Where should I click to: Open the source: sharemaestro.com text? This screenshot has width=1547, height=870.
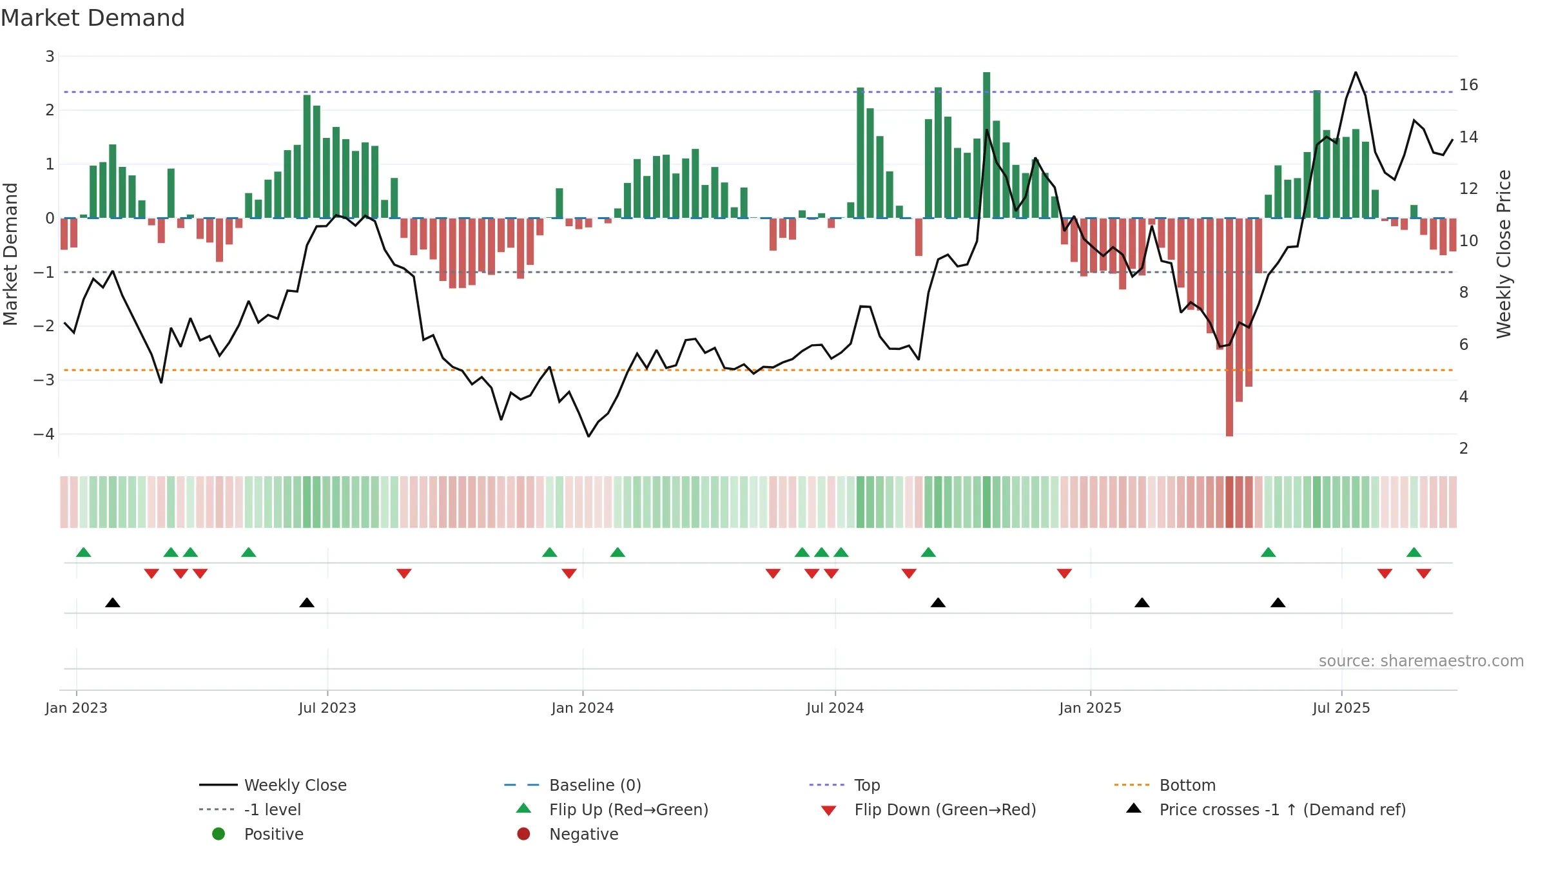[x=1421, y=661]
